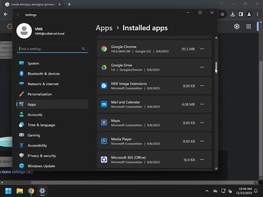Click Chrome's back navigation arrow

click(6, 14)
